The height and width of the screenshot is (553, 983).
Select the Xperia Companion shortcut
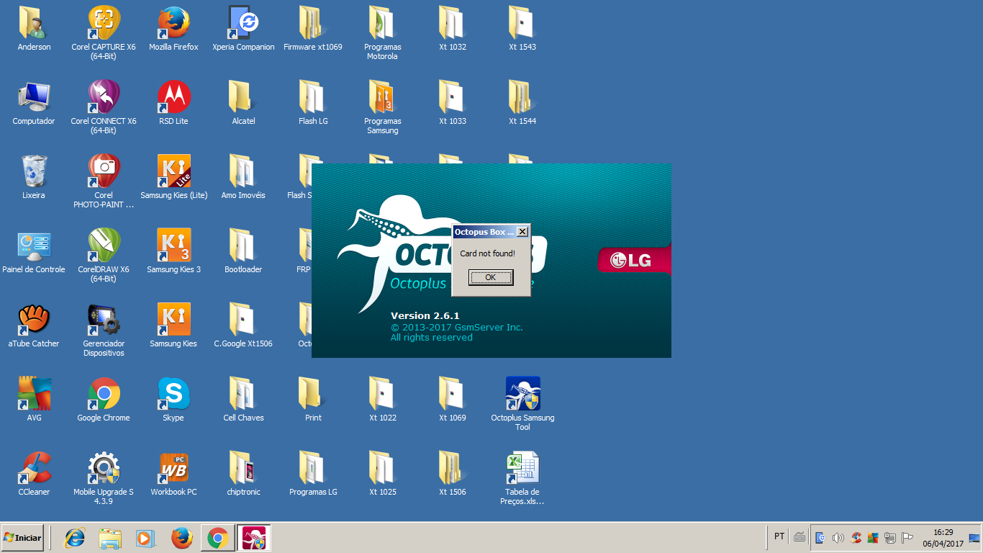243,29
